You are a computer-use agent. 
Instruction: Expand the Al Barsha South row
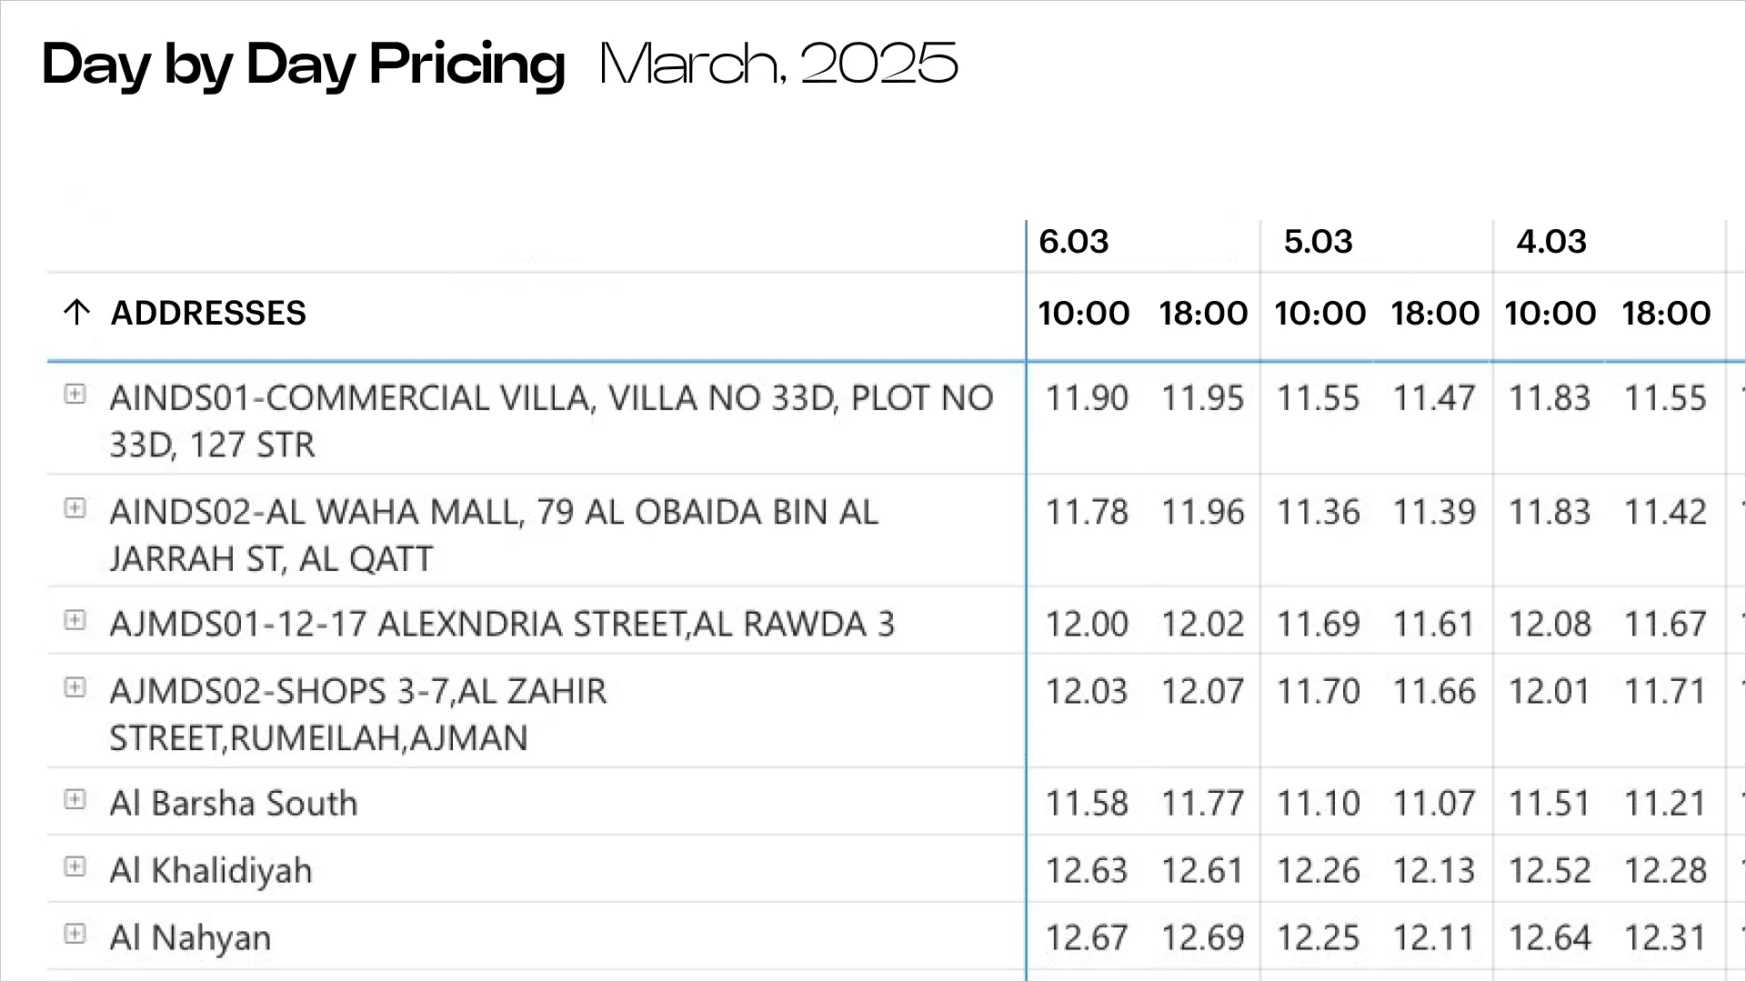click(75, 799)
